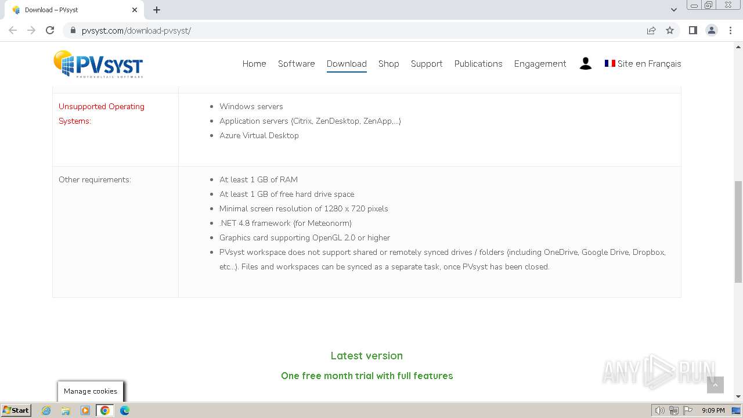Open the Shop menu
Image resolution: width=743 pixels, height=418 pixels.
tap(389, 64)
